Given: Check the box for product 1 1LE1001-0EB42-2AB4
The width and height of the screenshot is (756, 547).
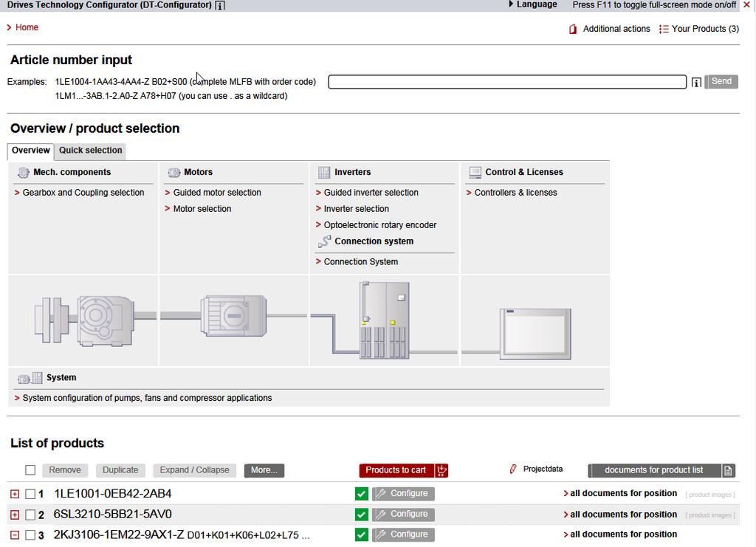Looking at the screenshot, I should [x=30, y=494].
